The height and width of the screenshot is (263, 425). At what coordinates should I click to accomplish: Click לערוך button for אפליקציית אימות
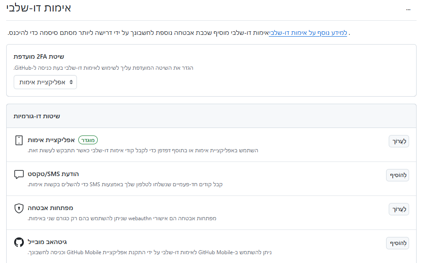[x=399, y=141]
